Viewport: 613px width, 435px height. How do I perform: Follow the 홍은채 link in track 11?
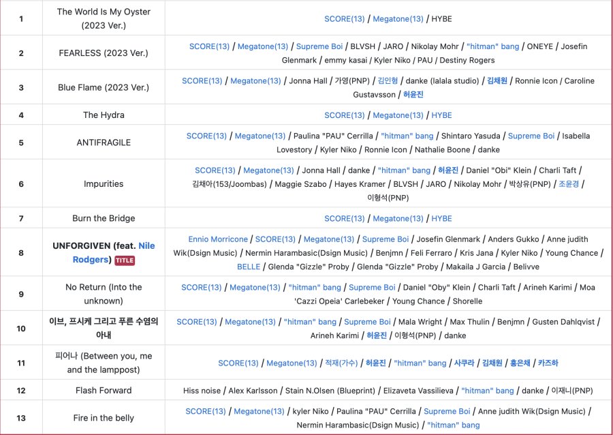(x=520, y=363)
